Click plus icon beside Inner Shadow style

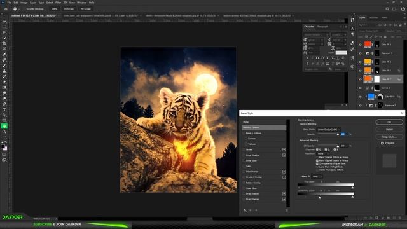point(284,155)
